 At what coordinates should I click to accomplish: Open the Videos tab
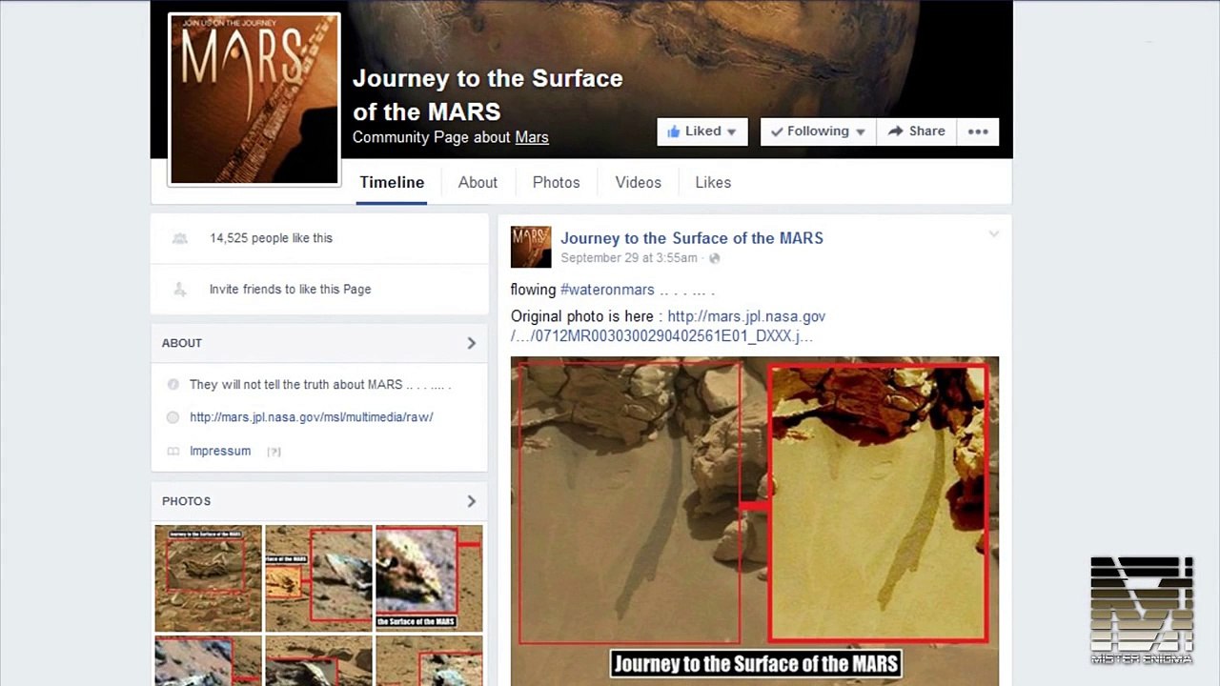638,182
